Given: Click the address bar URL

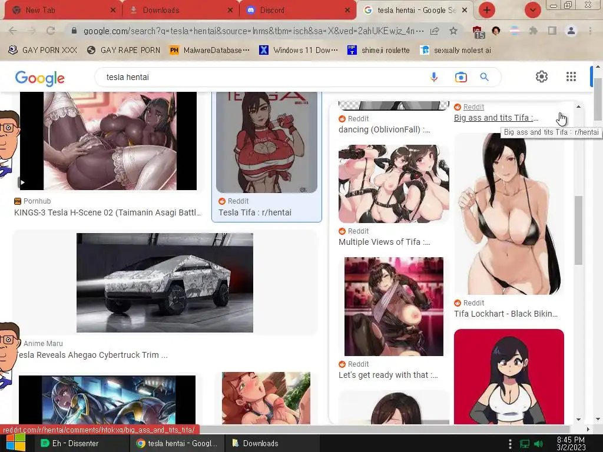Looking at the screenshot, I should [253, 31].
